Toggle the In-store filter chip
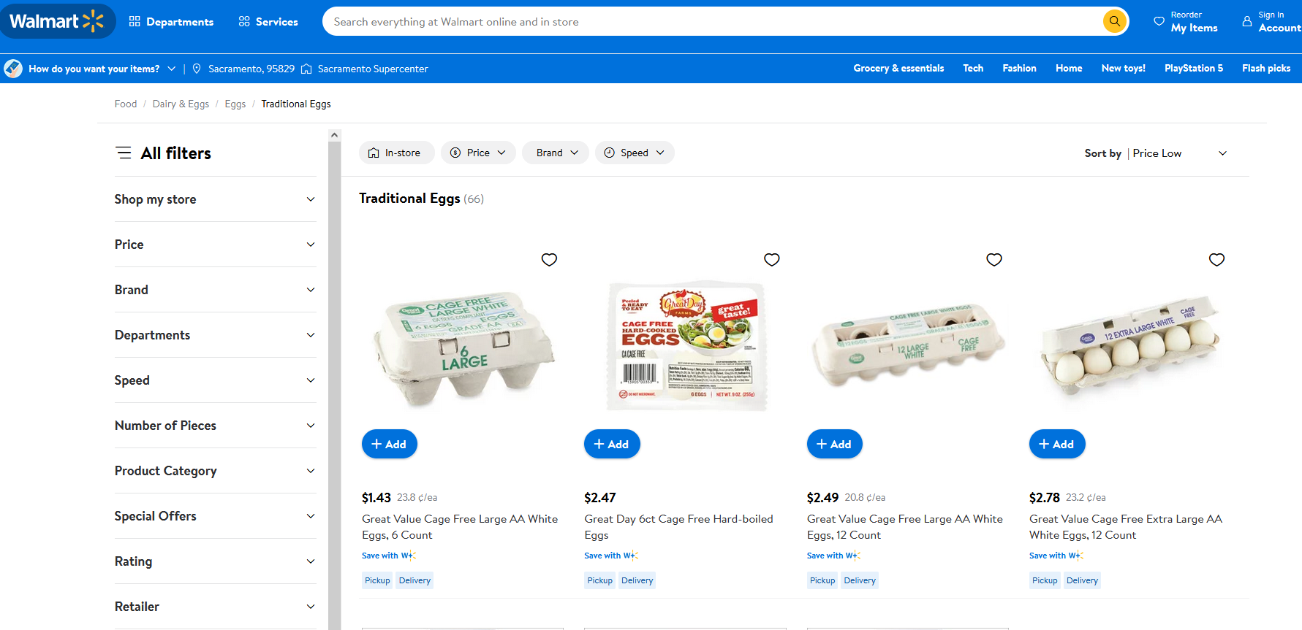 [395, 153]
